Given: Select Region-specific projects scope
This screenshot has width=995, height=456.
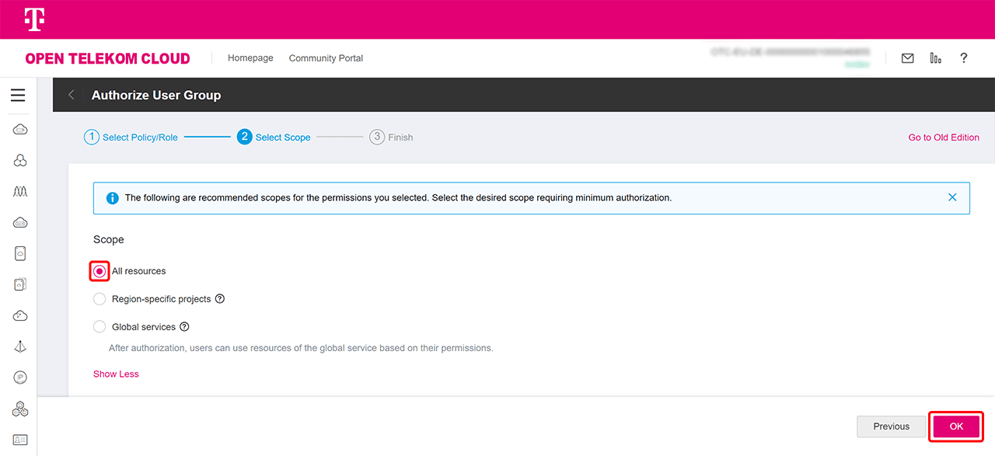Looking at the screenshot, I should click(x=99, y=299).
